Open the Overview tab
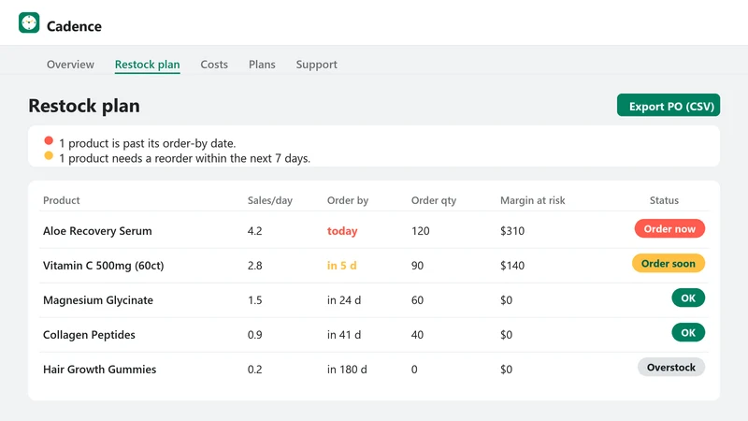Image resolution: width=748 pixels, height=421 pixels. [x=70, y=65]
